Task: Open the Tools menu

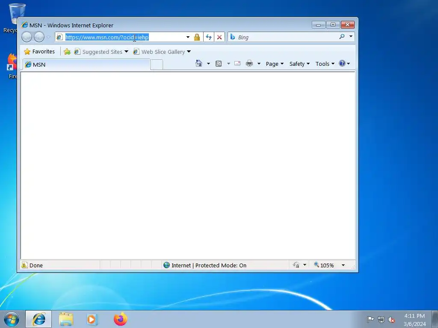Action: 325,64
